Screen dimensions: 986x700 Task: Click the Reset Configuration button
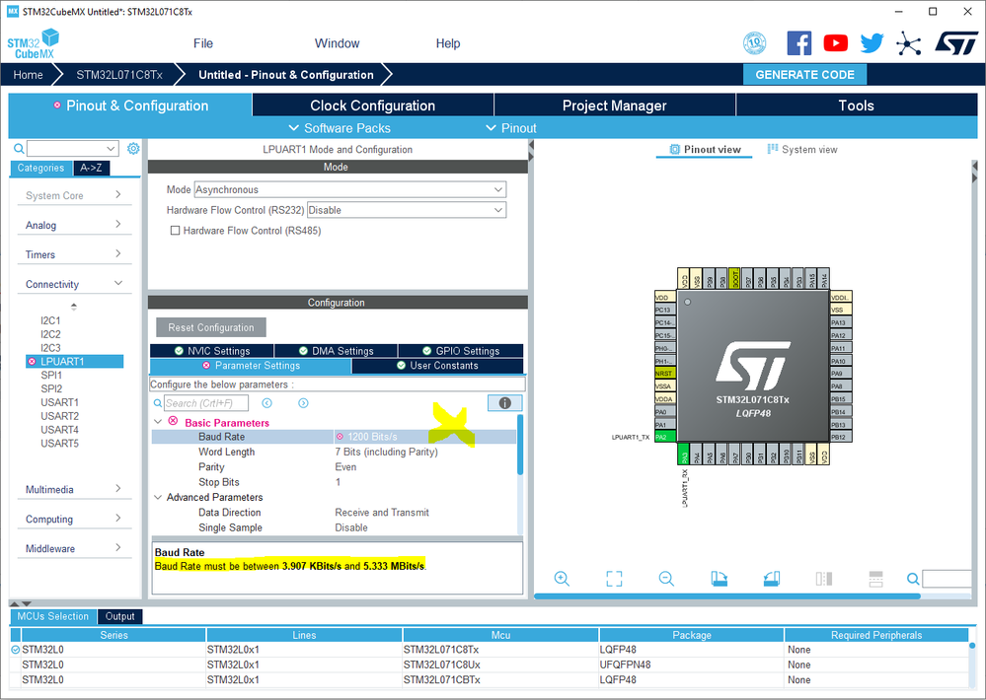click(x=211, y=327)
